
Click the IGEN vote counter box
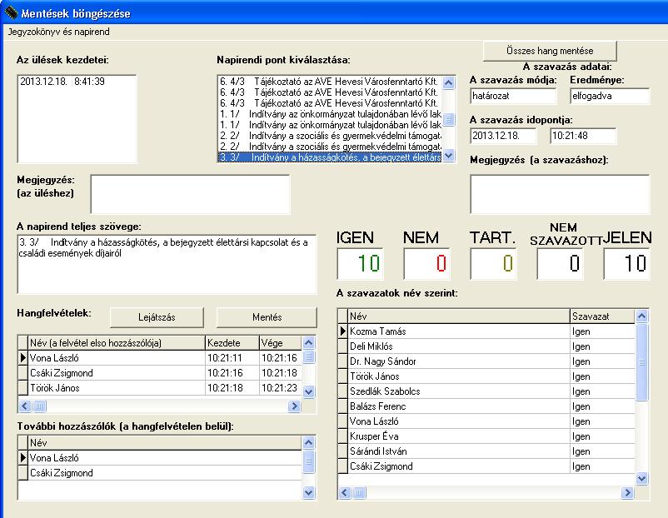click(x=360, y=264)
